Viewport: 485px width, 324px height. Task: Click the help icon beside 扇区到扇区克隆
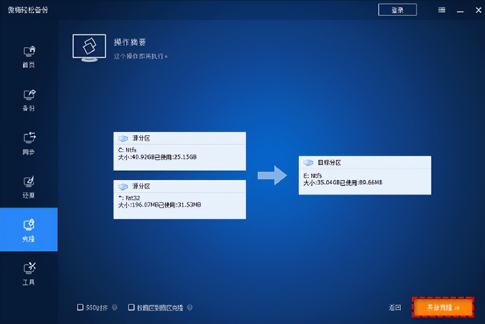point(189,308)
